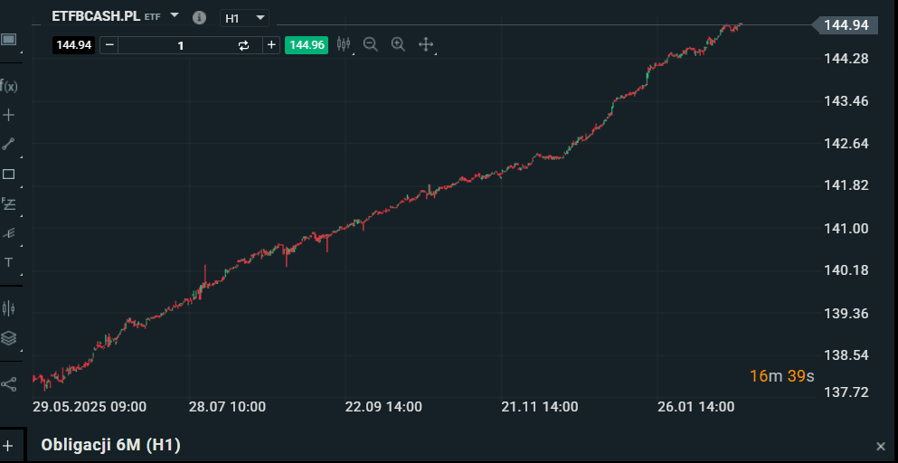Image resolution: width=898 pixels, height=463 pixels.
Task: Click the 22.09 14:00 time axis label
Action: [383, 407]
